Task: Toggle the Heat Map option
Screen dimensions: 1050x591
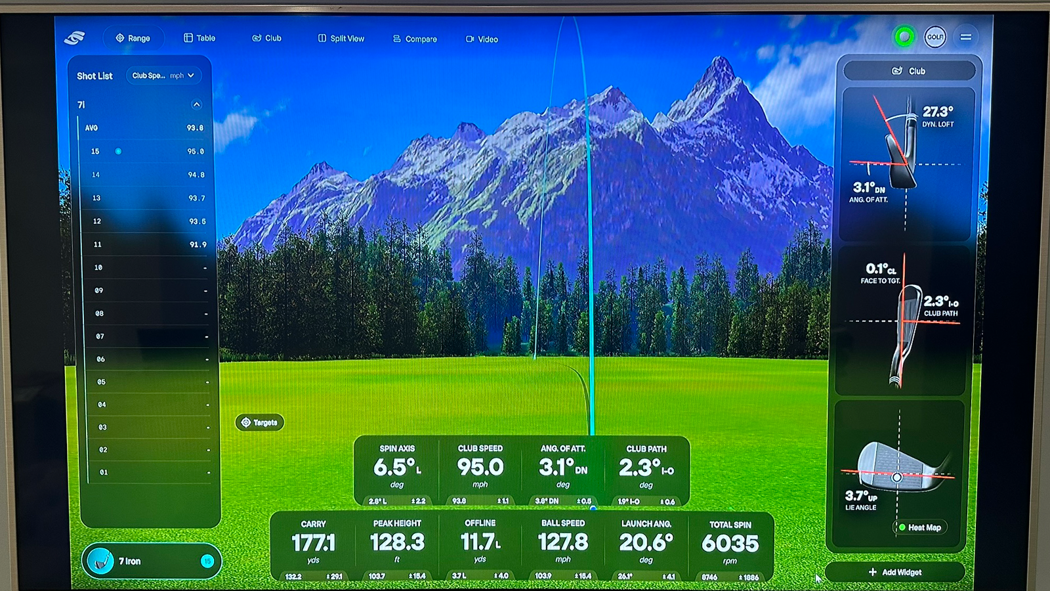Action: (919, 527)
